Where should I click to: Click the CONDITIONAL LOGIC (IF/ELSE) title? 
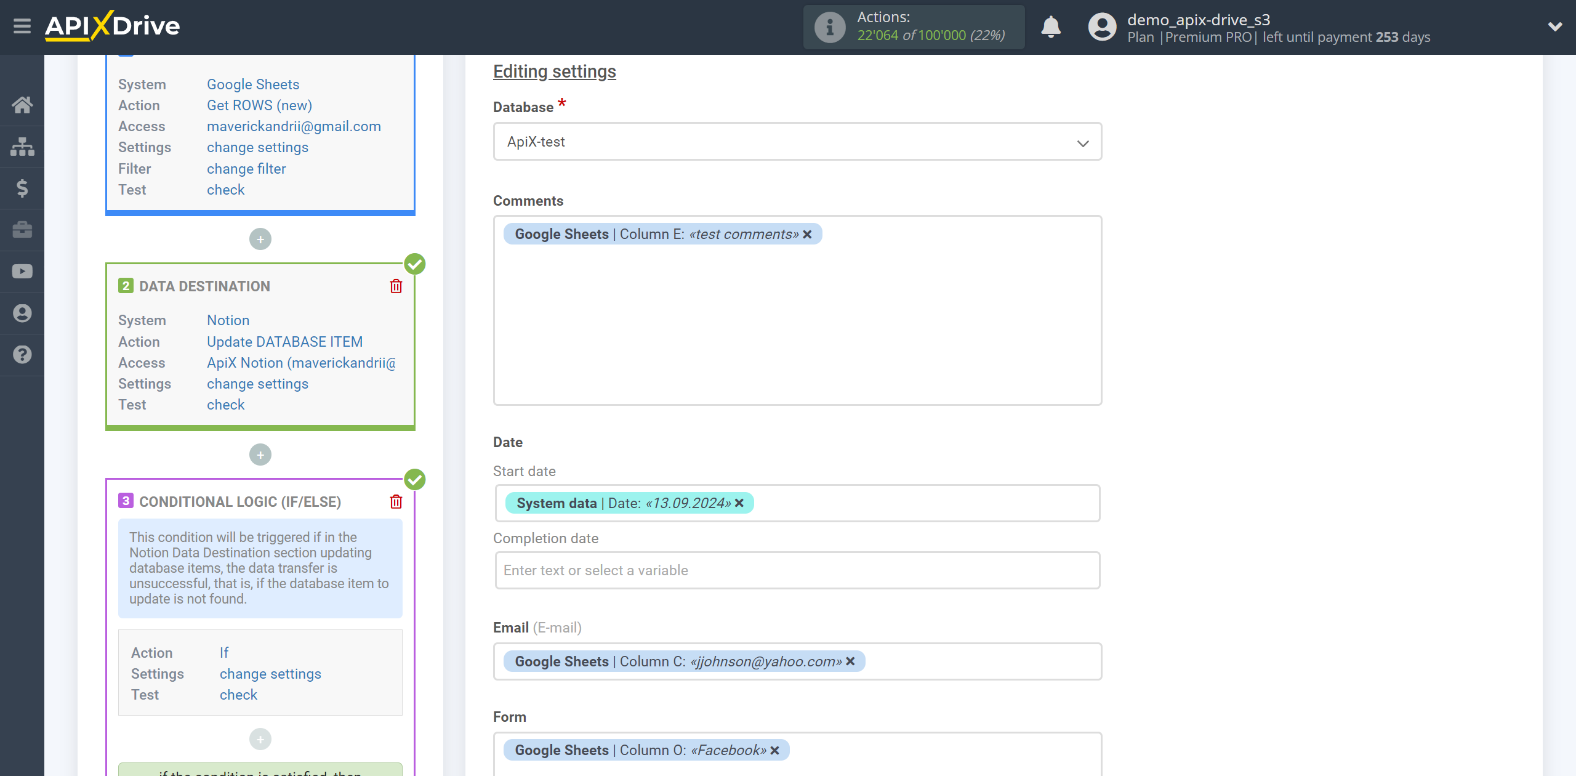coord(240,502)
